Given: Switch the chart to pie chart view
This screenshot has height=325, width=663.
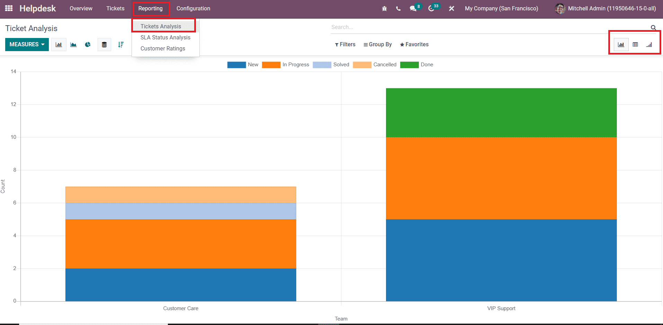Looking at the screenshot, I should pyautogui.click(x=88, y=44).
